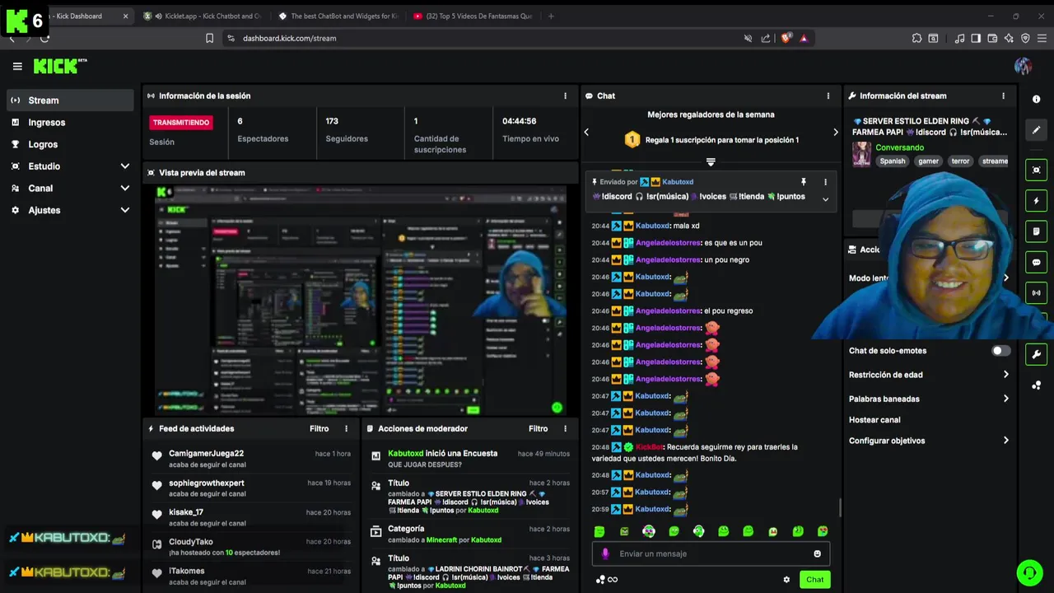Click CamigamerJuega22 in activity feed
The width and height of the screenshot is (1054, 593).
207,453
